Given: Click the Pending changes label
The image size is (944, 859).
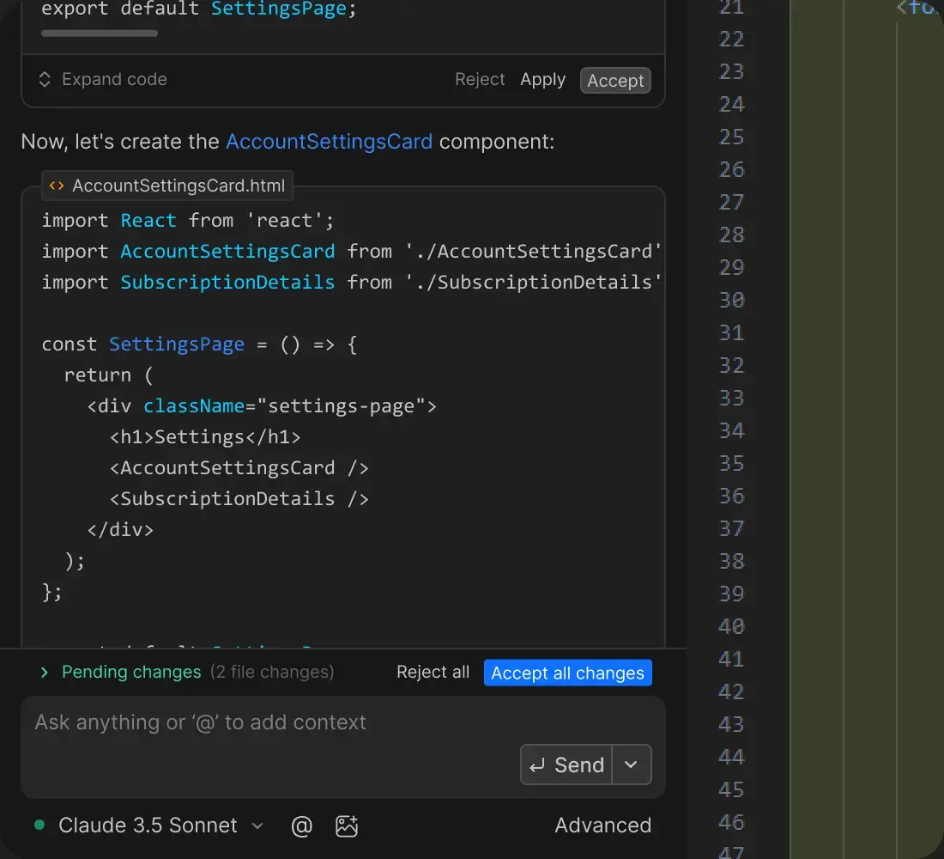Looking at the screenshot, I should pyautogui.click(x=131, y=672).
